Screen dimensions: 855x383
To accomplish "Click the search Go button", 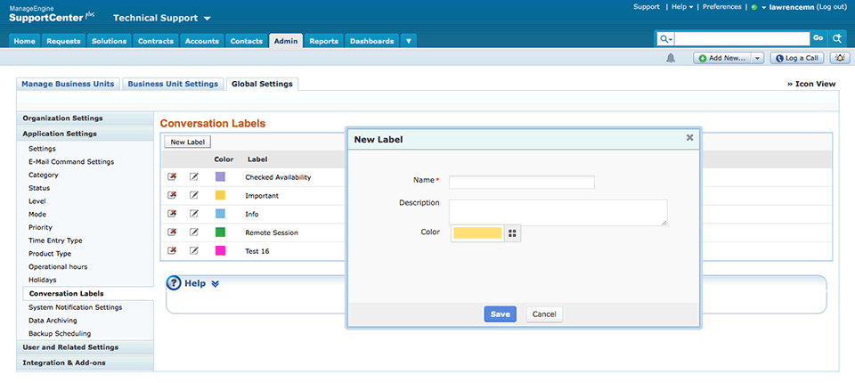I will (818, 38).
